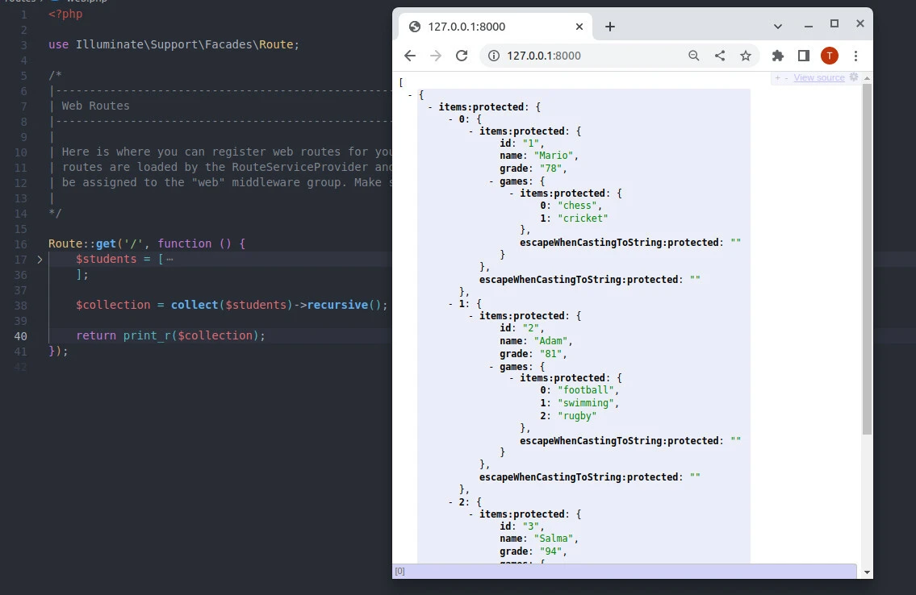The height and width of the screenshot is (595, 916).
Task: Open the profile avatar labeled T
Action: pyautogui.click(x=830, y=56)
